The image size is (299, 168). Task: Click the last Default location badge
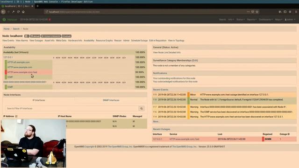coord(66,36)
